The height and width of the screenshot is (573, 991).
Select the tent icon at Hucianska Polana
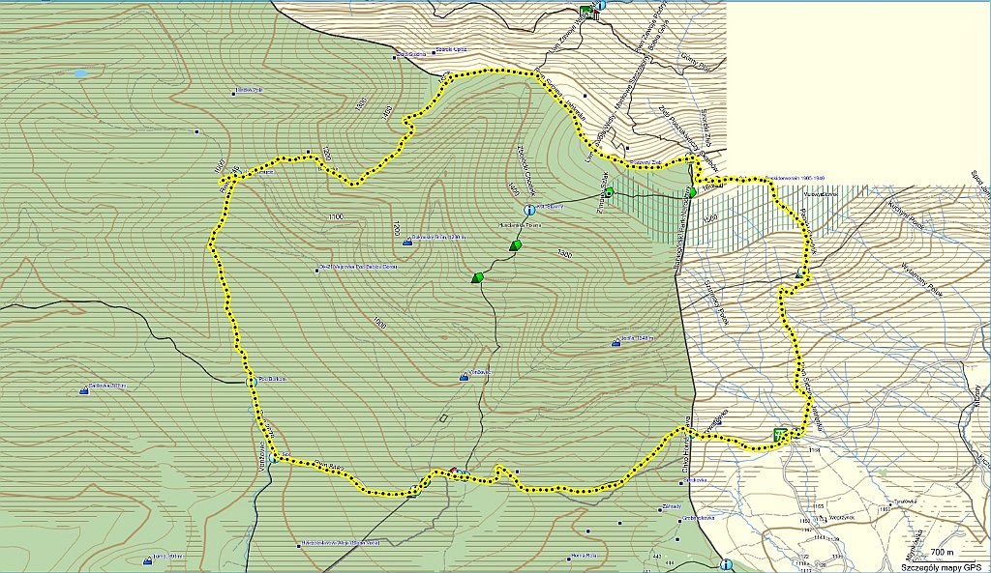pyautogui.click(x=515, y=246)
